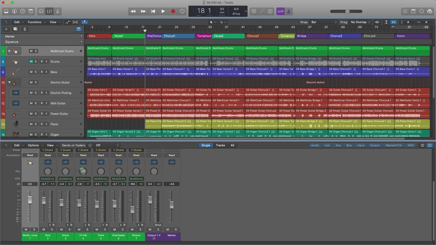Image resolution: width=436 pixels, height=245 pixels.
Task: Enable the metronome click icon
Action: click(288, 11)
